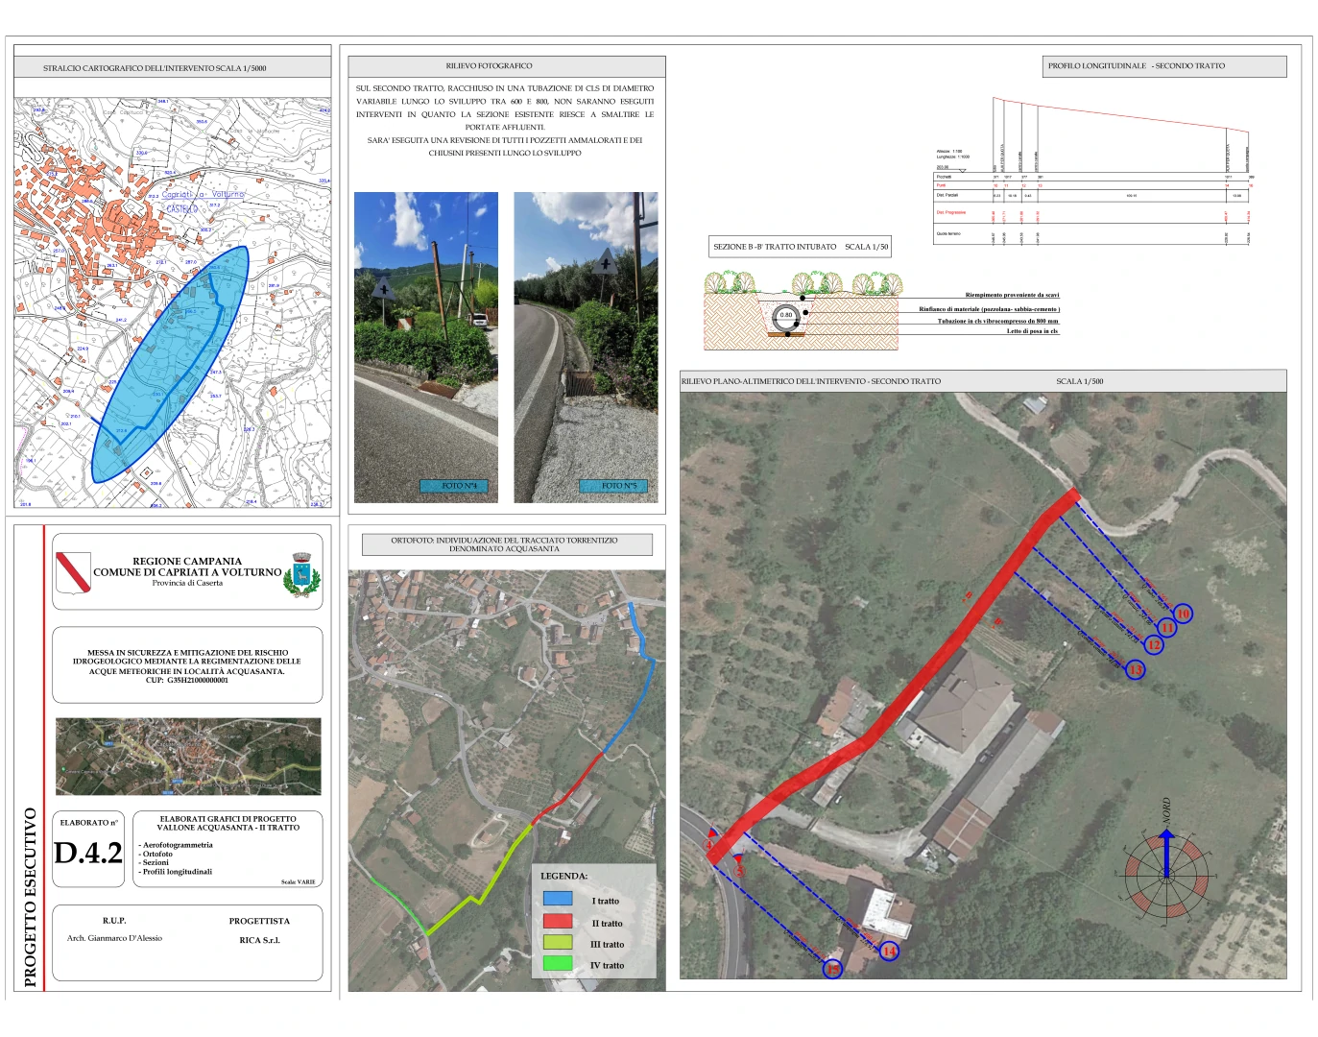Click the PROFILO LONGITUDINALE header box
This screenshot has height=1037, width=1318.
(1163, 66)
